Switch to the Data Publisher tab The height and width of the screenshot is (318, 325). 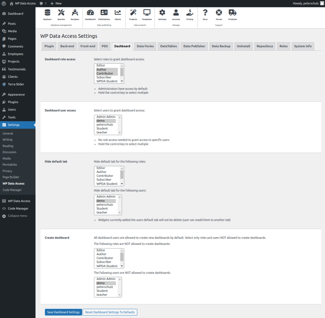coord(194,46)
